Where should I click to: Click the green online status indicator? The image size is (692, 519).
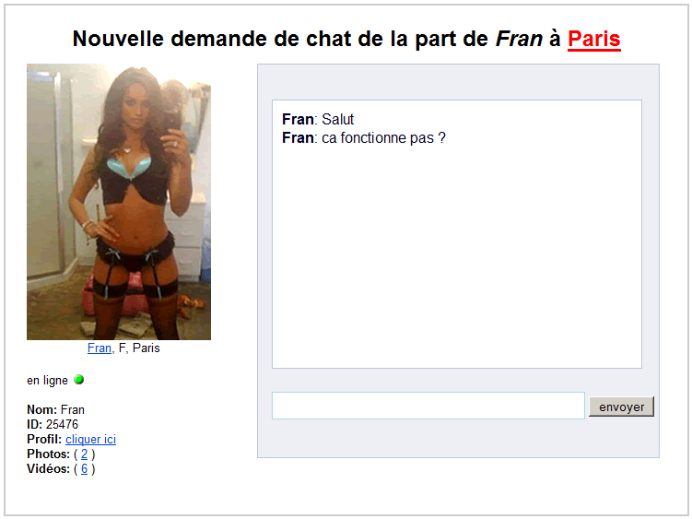(79, 380)
